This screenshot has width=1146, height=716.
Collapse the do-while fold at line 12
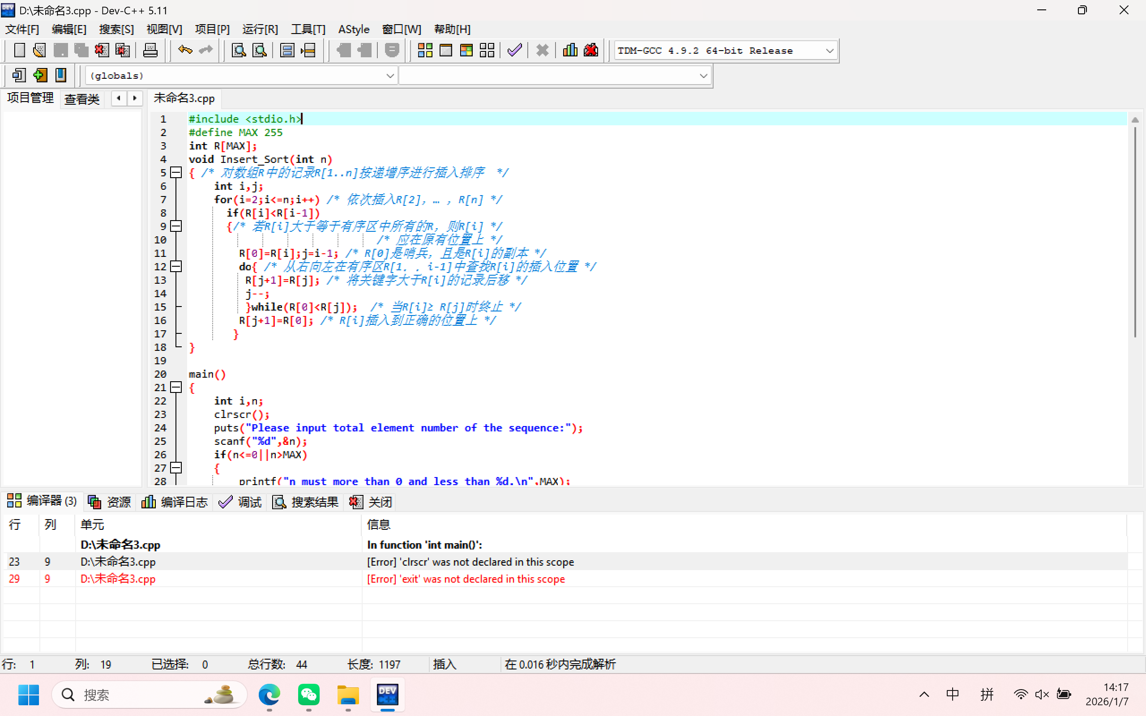click(176, 267)
